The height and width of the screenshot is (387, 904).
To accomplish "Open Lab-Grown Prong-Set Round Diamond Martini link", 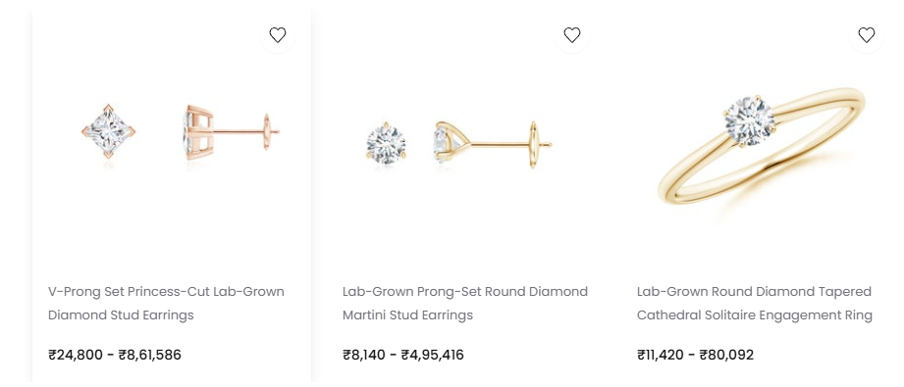I will 464,304.
